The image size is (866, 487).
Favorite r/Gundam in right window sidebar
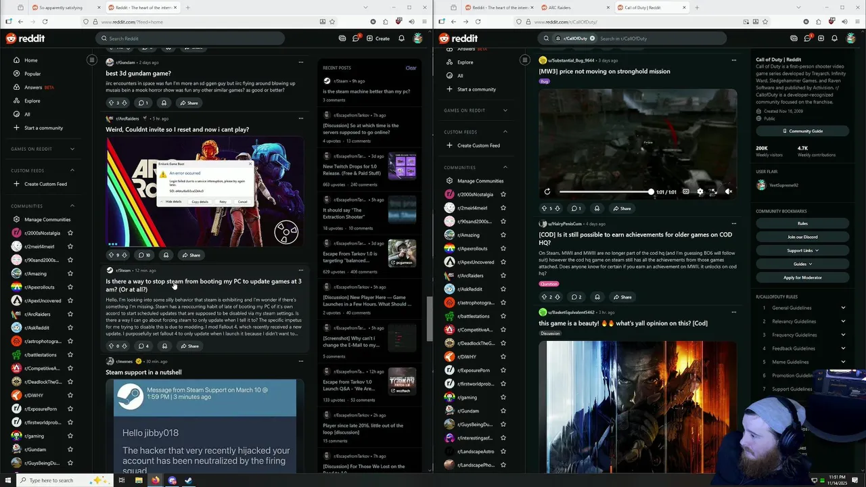coord(503,411)
